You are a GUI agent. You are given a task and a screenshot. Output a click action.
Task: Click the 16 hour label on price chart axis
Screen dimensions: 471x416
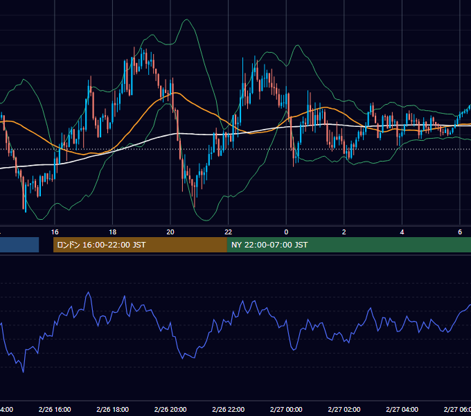click(x=55, y=232)
